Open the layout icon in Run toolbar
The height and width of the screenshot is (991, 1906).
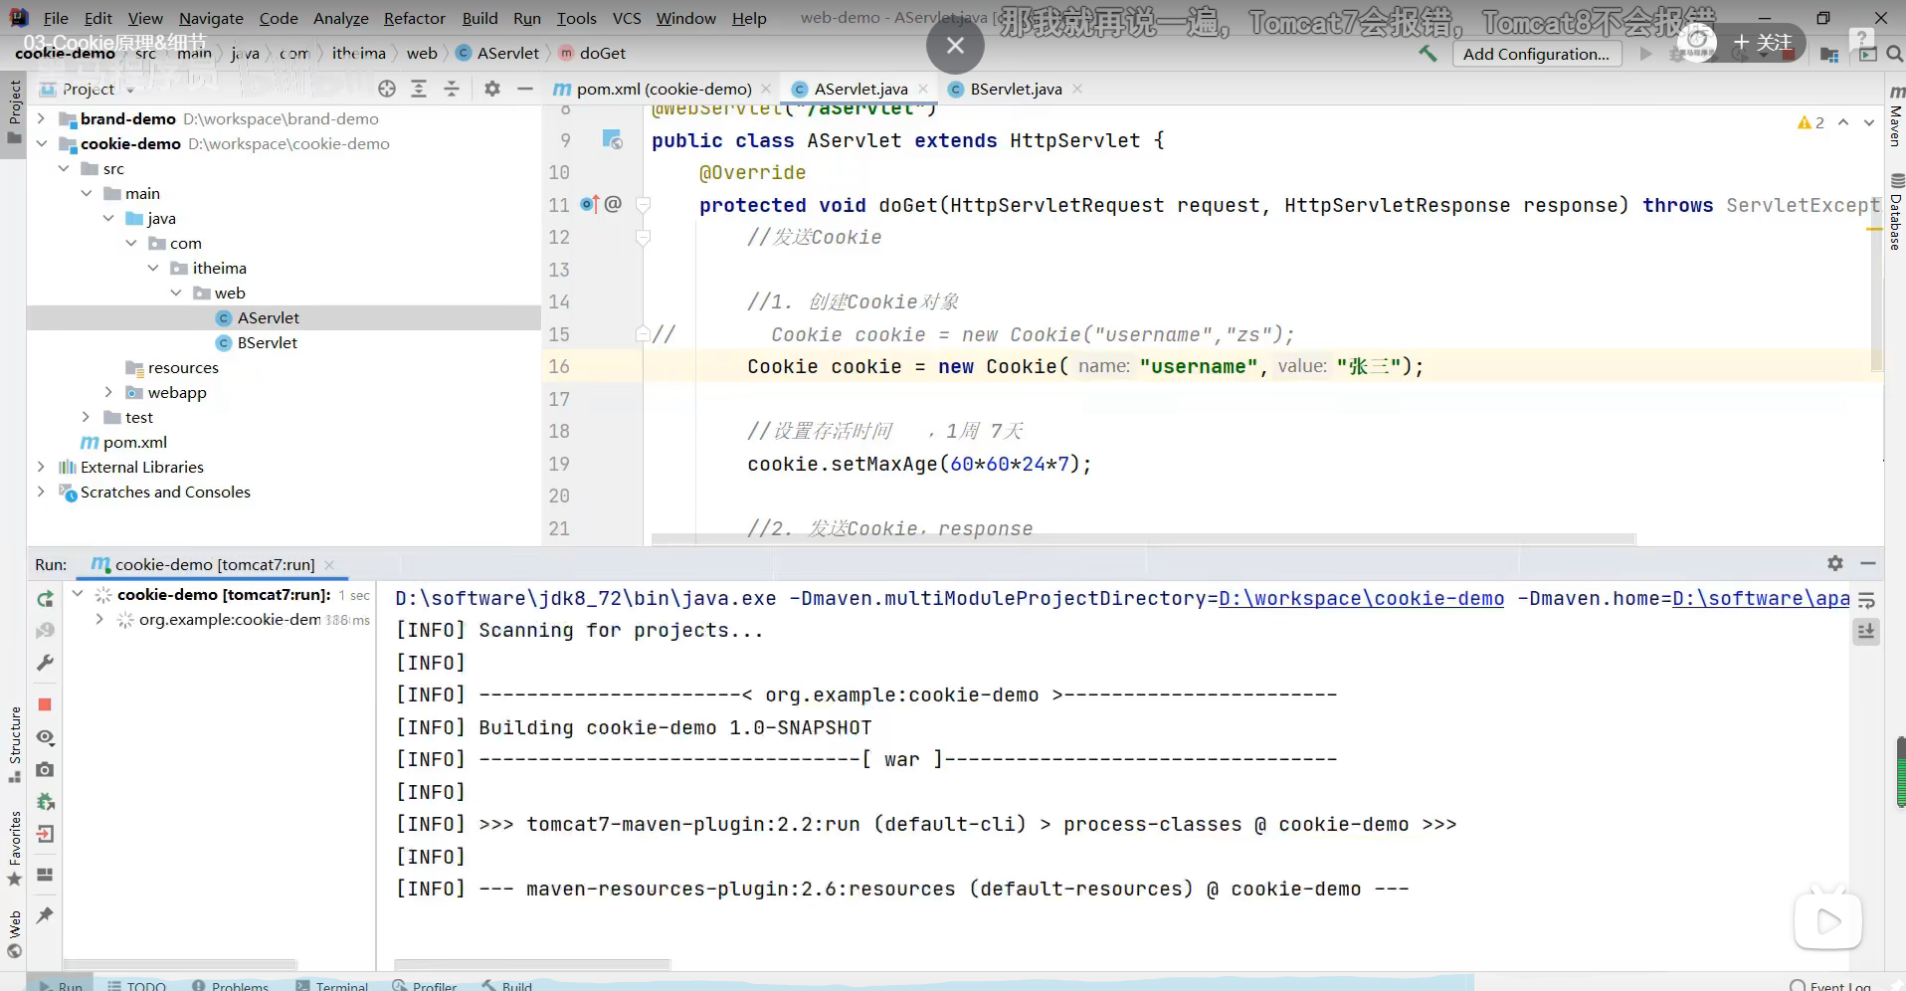coord(45,875)
